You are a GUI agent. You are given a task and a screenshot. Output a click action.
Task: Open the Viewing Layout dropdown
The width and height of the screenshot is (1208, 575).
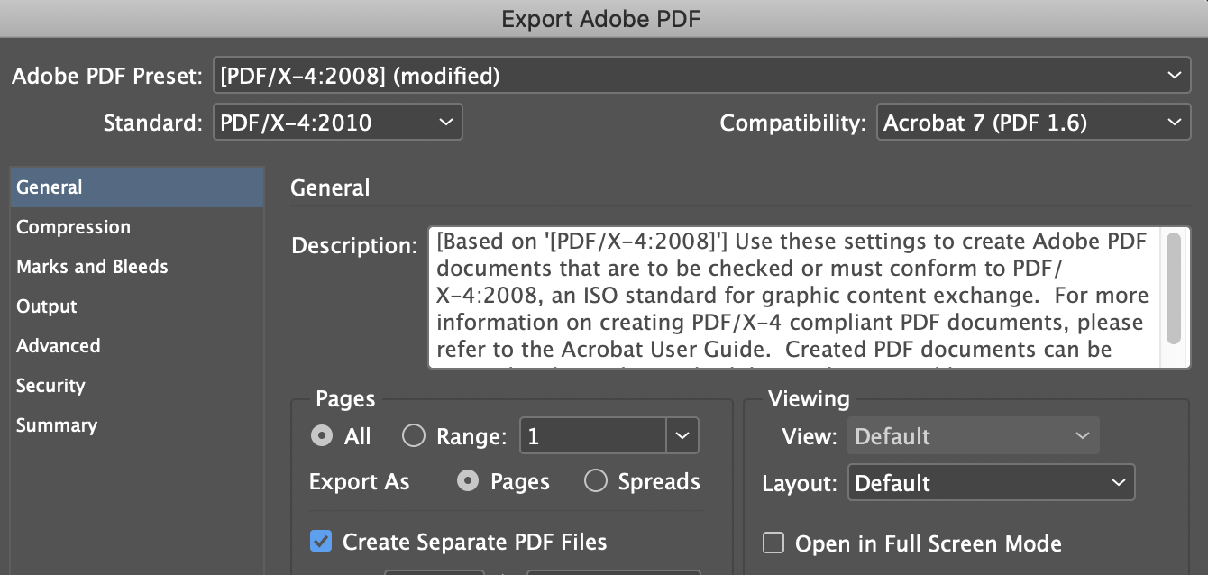991,483
